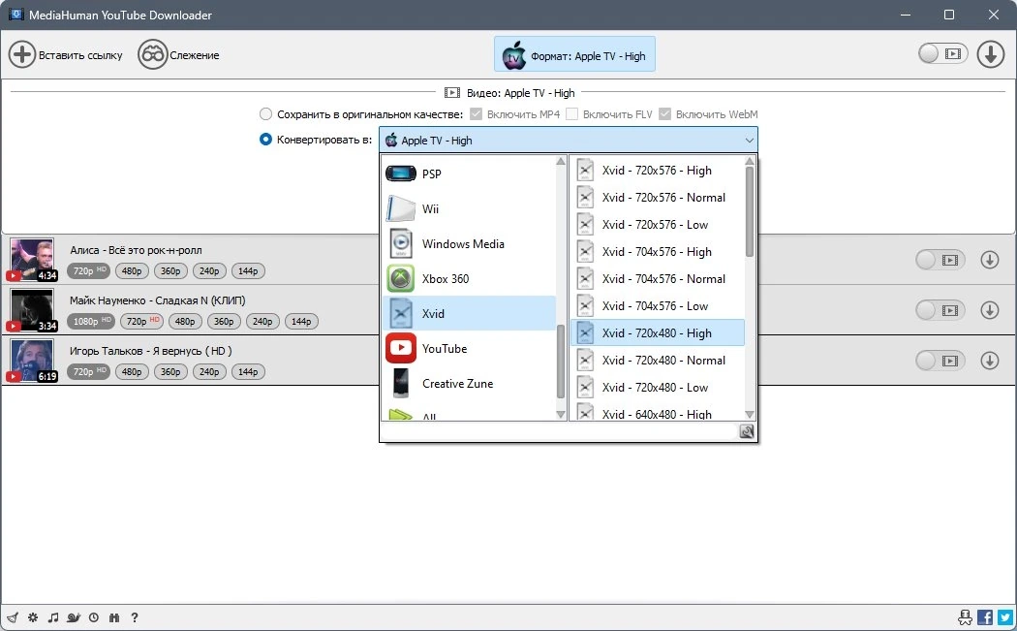Choose the Xbox 360 category

pos(468,278)
